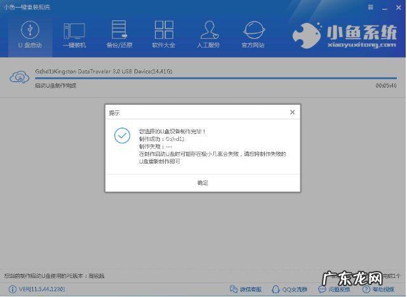Click the 启动U盘制作完成 status text
Viewport: 407px width, 297px height.
click(x=55, y=86)
